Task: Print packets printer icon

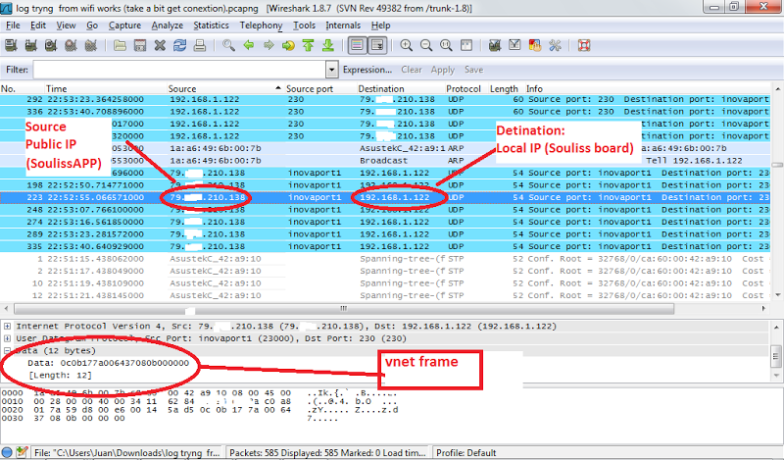Action: [200, 45]
